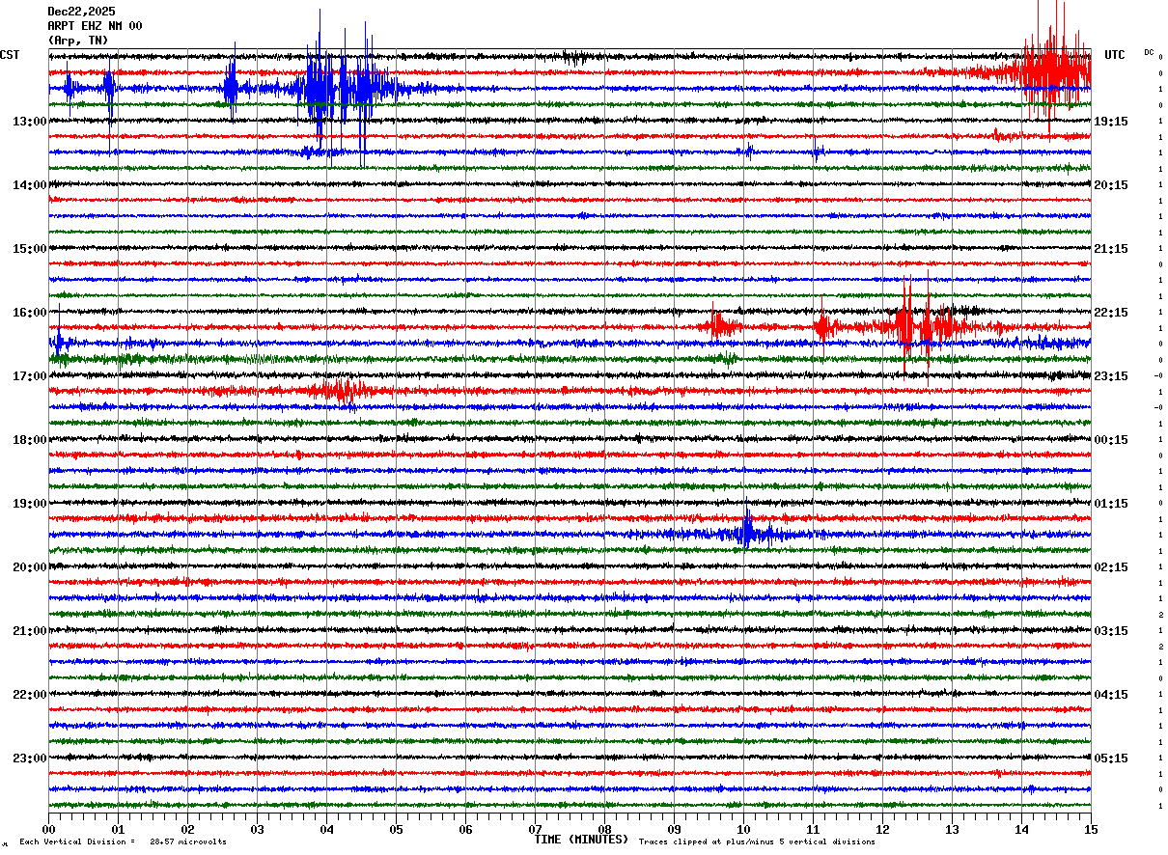1168x855 pixels.
Task: Click the 20:15 UTC label
Action: click(1110, 185)
